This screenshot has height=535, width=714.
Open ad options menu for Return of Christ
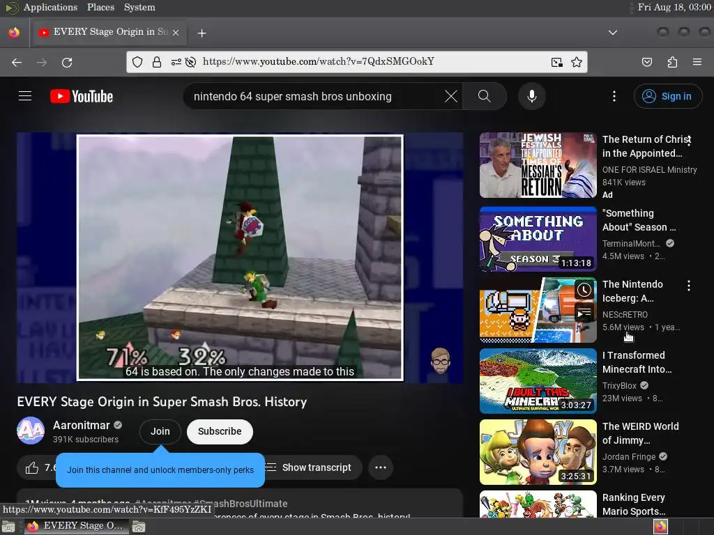coord(690,141)
